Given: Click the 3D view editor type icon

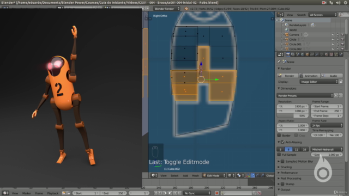Looking at the screenshot, I should [154, 175].
